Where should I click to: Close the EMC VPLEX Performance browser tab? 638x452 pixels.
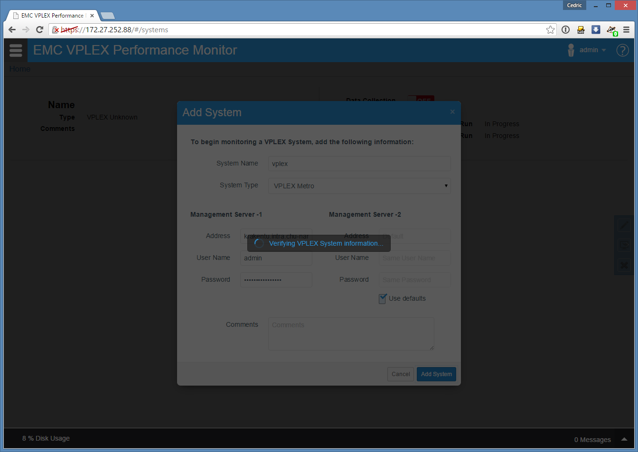coord(92,16)
